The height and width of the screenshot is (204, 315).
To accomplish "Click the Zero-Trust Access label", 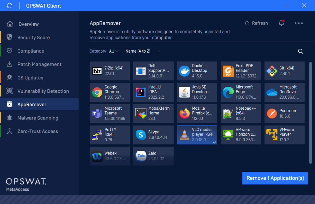I will click(38, 131).
